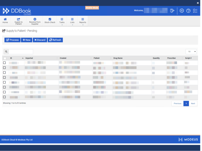The image size is (202, 151).
Task: Open the checklist icon in header
Action: [195, 11]
